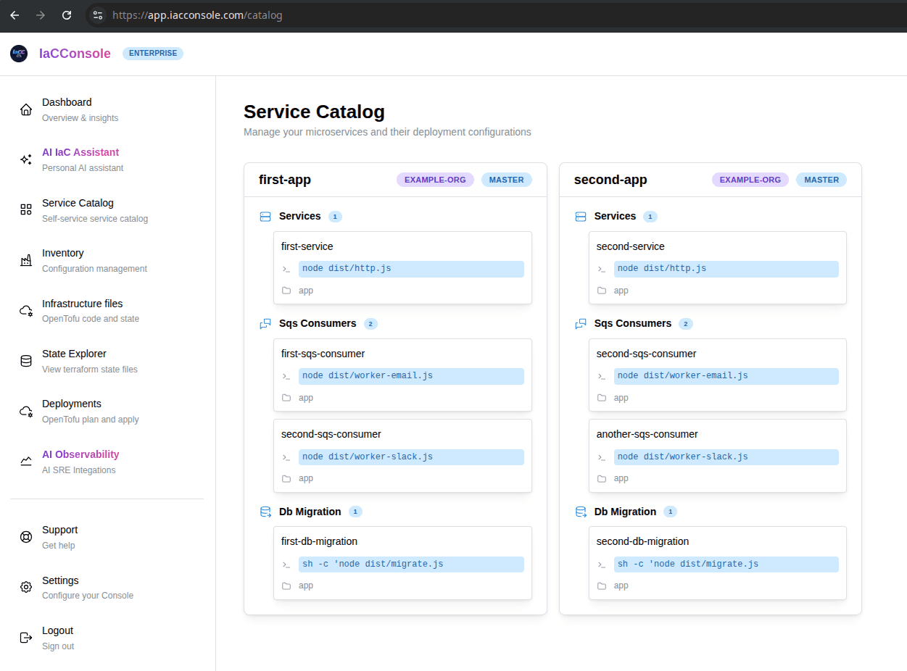Click the Inventory factory icon
This screenshot has width=907, height=671.
tap(26, 260)
